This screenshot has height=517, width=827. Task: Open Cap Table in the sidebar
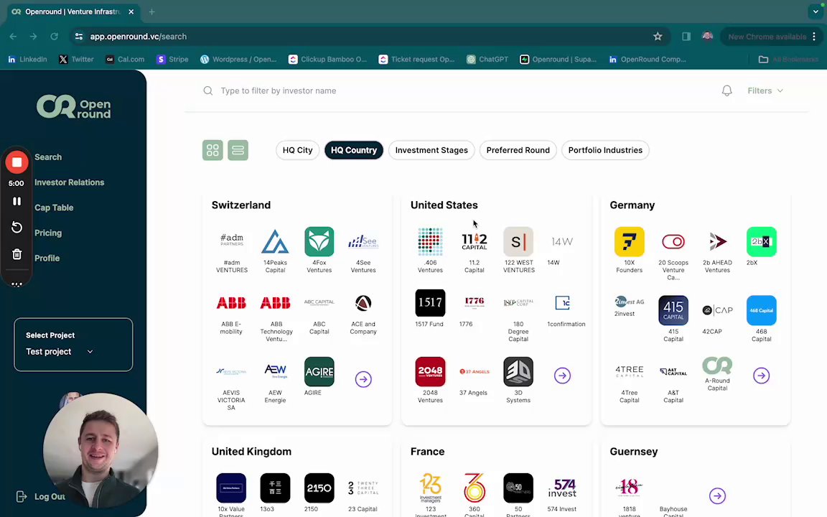point(54,208)
